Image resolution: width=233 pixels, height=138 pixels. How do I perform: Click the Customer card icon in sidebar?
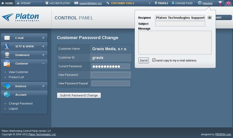(7, 63)
